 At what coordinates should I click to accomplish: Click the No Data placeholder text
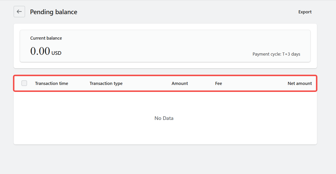[x=164, y=118]
